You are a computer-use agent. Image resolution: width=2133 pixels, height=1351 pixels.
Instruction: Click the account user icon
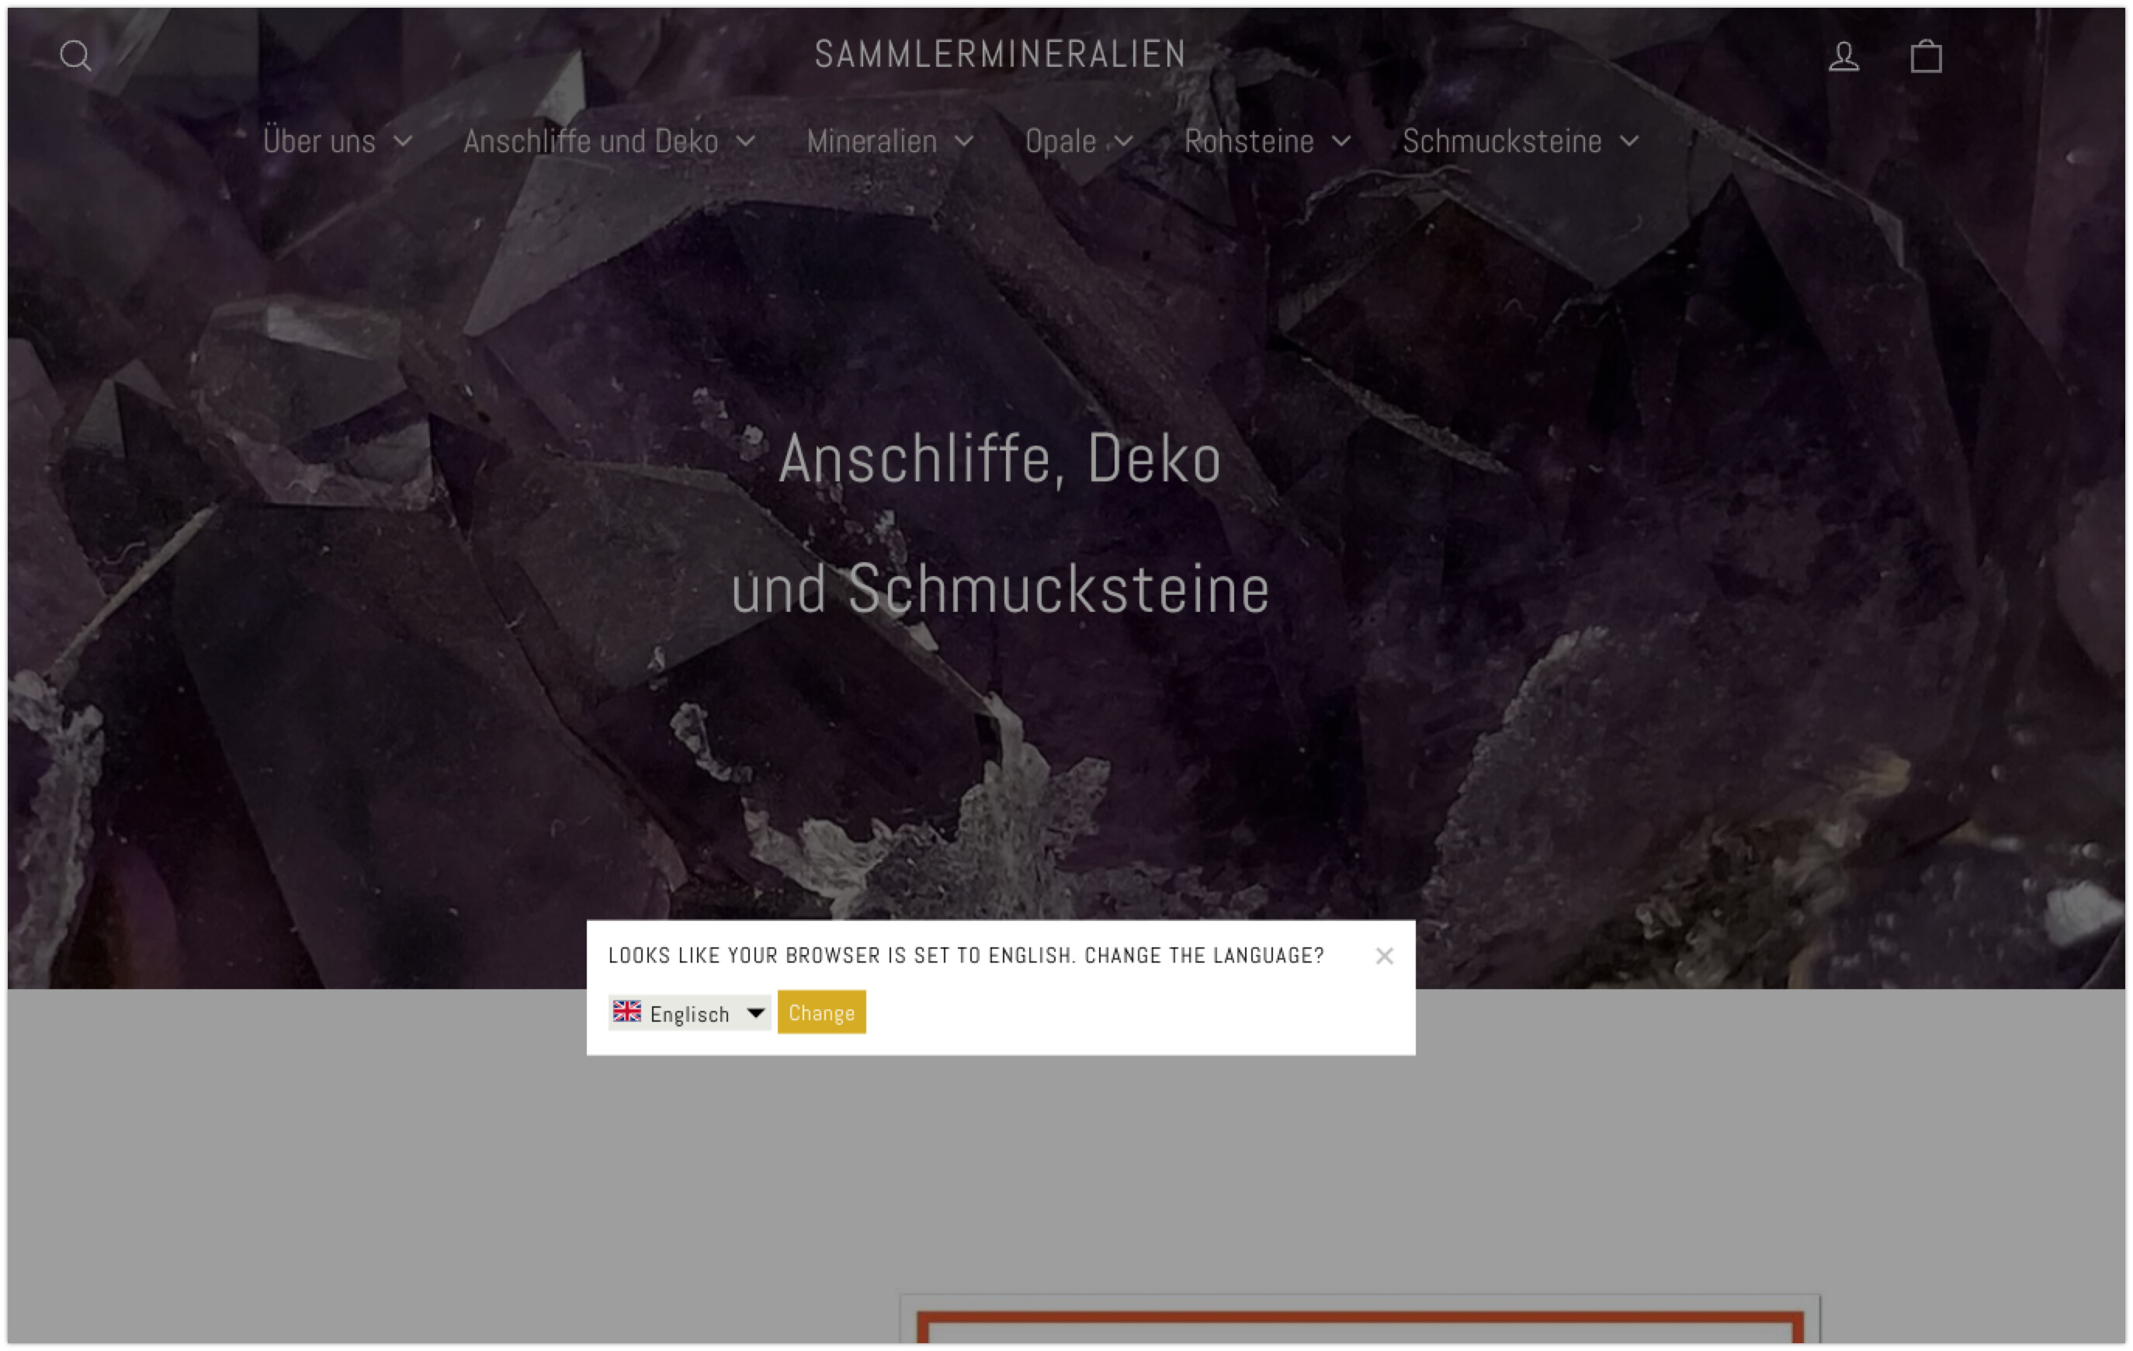coord(1843,57)
